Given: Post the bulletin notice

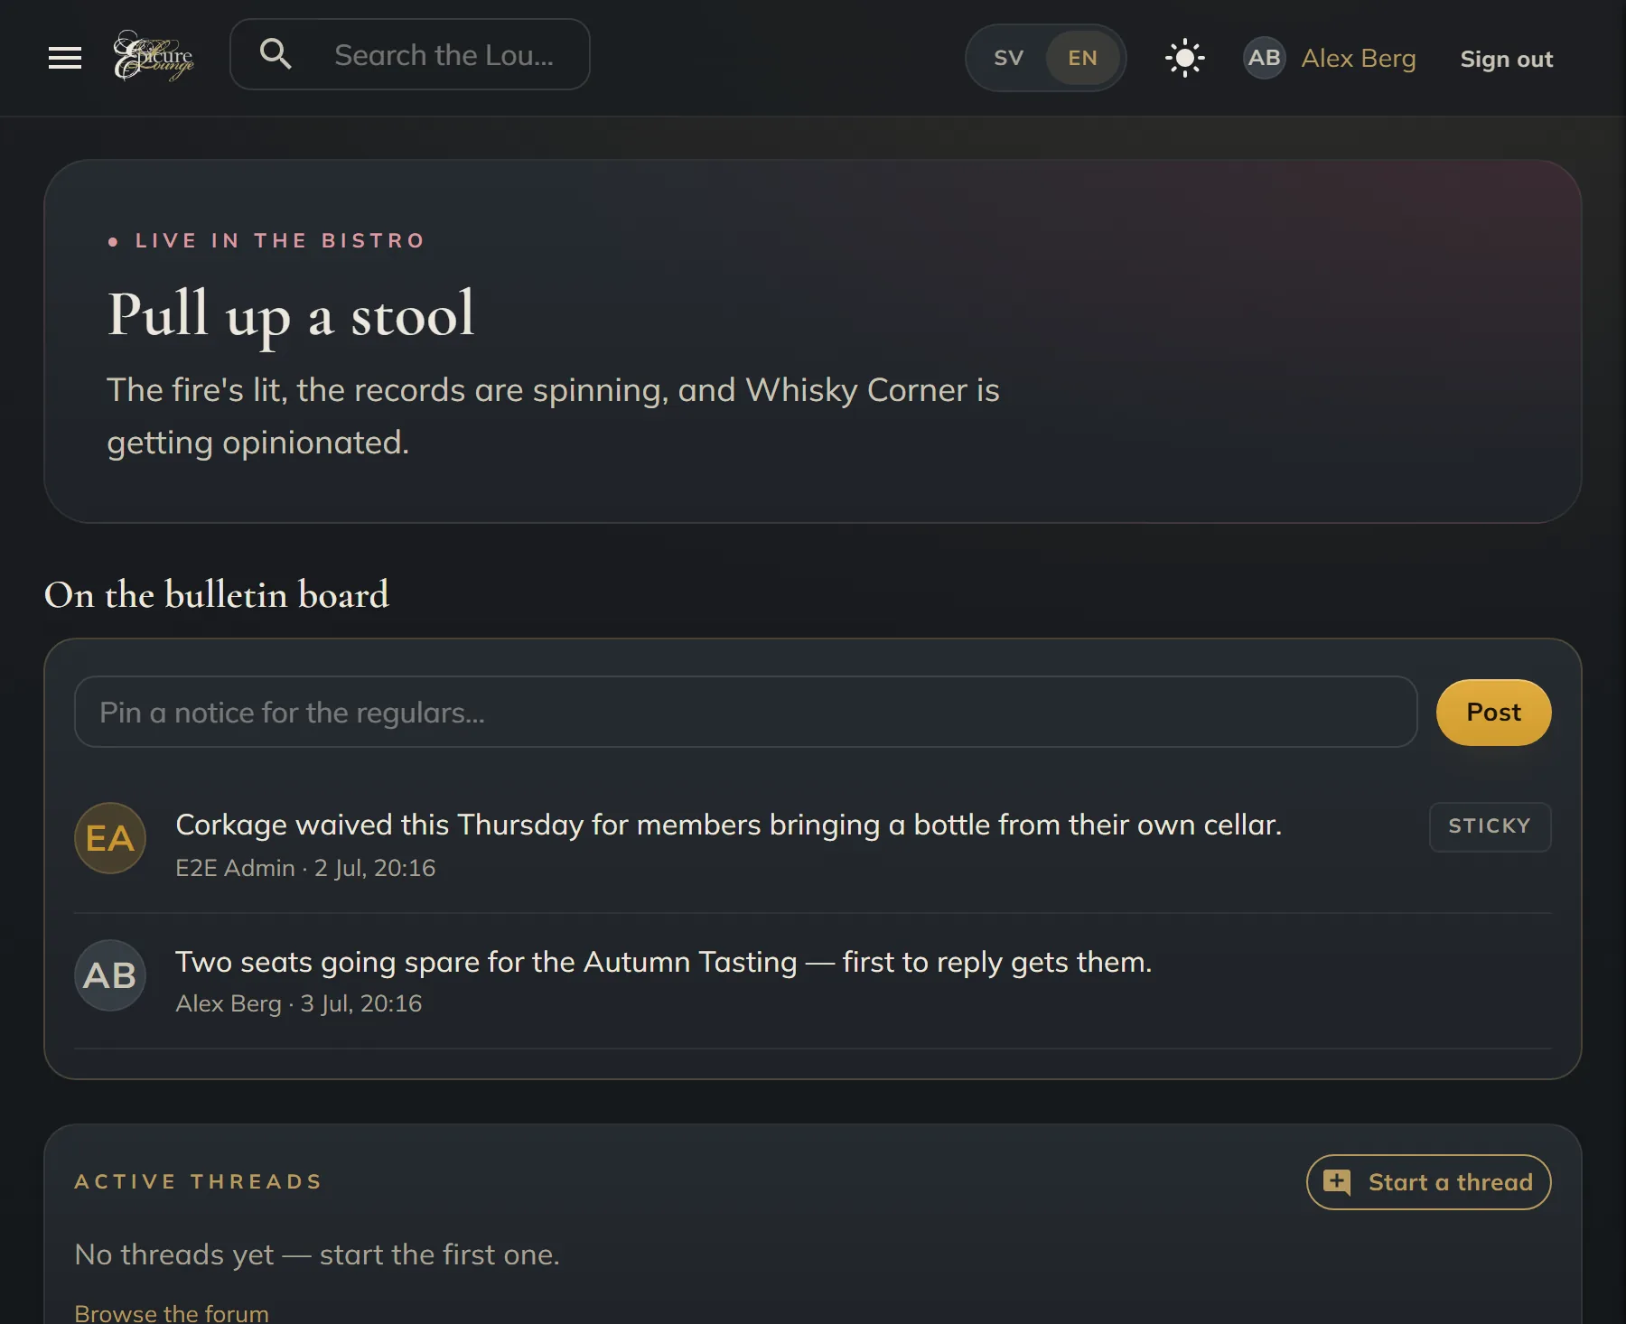Looking at the screenshot, I should click(1493, 712).
